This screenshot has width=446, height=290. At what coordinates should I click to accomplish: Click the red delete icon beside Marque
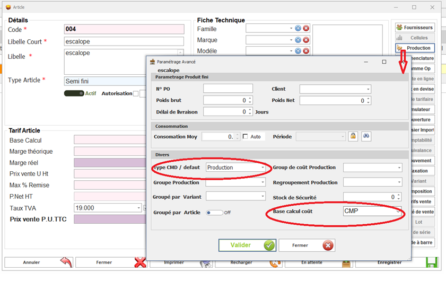306,40
